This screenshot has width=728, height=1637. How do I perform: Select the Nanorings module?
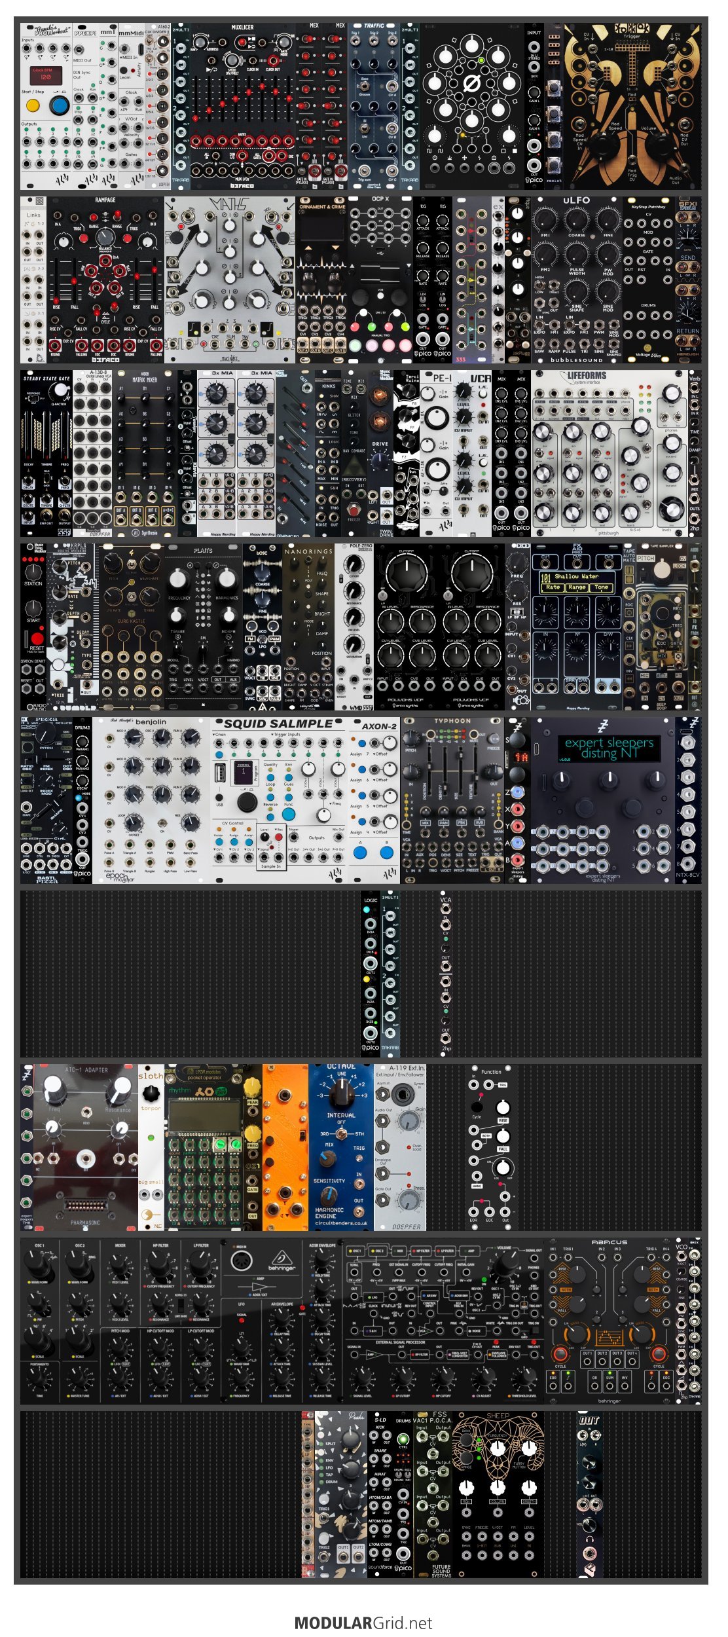(308, 627)
